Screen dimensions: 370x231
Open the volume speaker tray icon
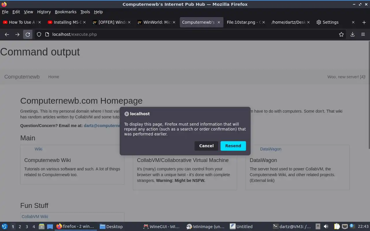[x=326, y=226]
